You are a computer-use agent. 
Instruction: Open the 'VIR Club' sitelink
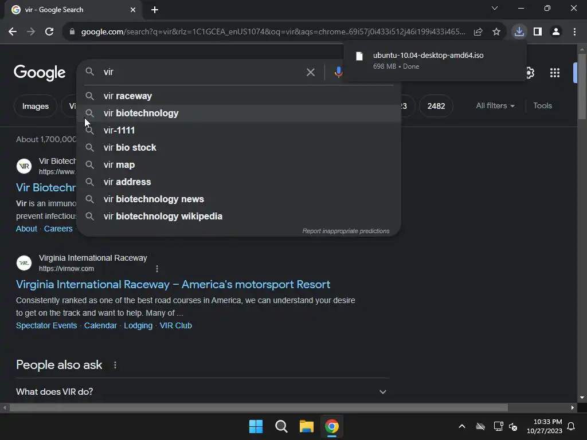175,325
